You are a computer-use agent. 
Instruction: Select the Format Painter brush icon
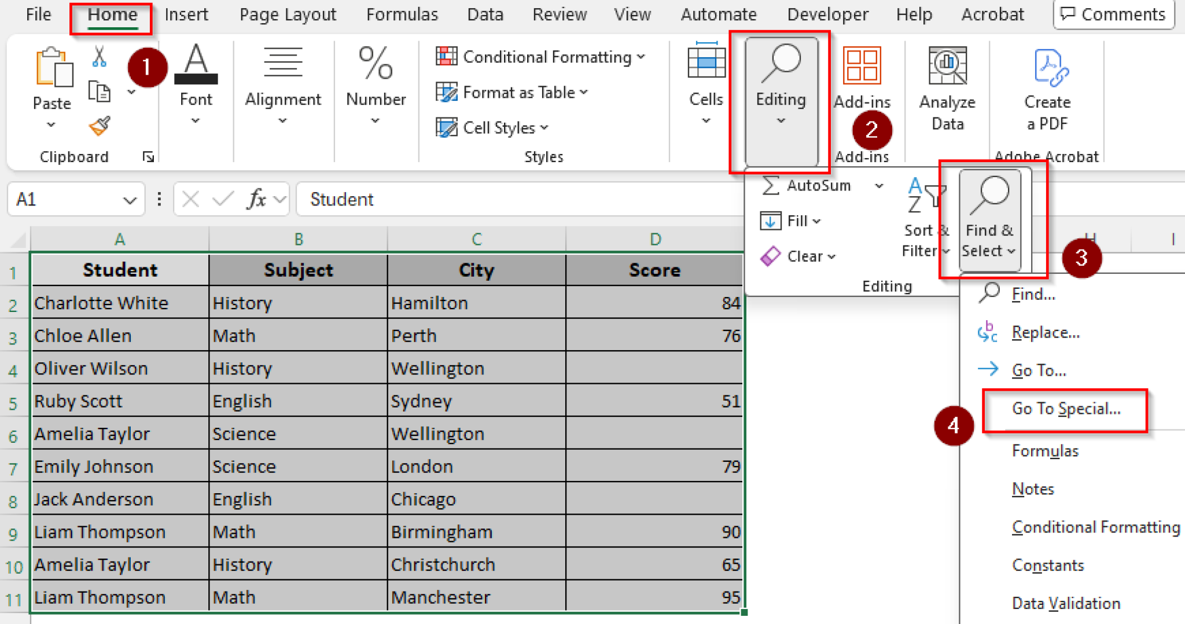[99, 126]
